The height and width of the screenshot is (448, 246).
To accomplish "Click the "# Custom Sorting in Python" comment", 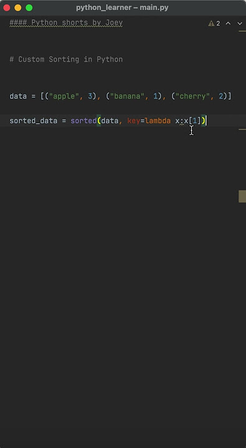I will click(x=66, y=60).
